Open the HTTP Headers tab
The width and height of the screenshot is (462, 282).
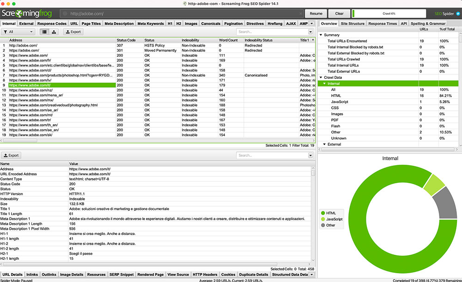tap(205, 274)
